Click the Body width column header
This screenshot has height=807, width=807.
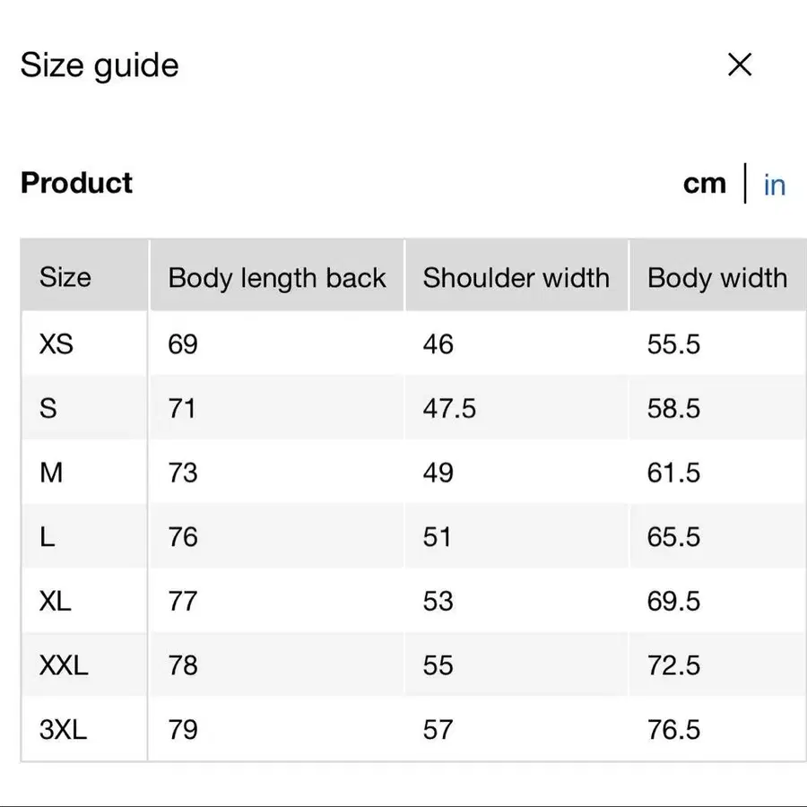point(716,278)
